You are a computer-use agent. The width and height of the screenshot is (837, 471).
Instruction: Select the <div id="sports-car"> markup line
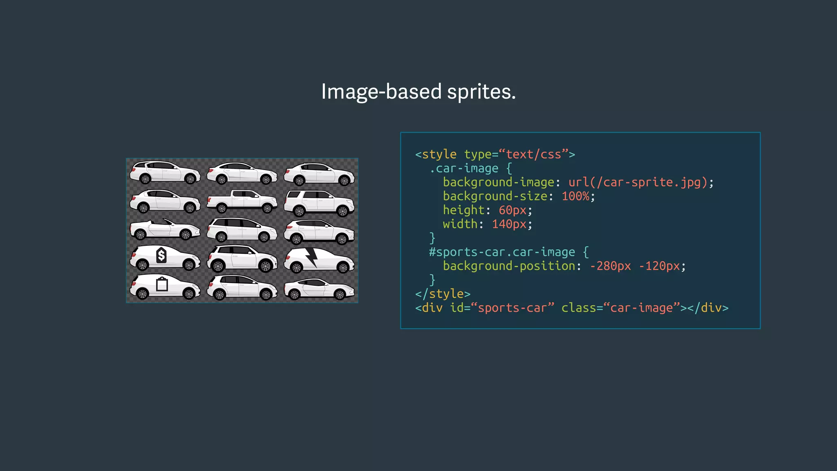(572, 308)
